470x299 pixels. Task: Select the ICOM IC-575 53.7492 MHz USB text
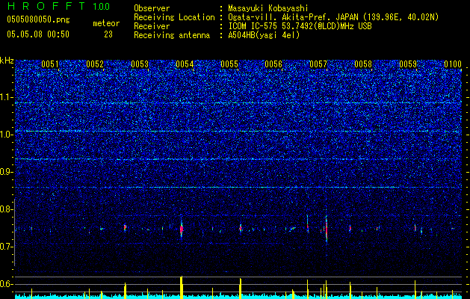click(x=300, y=26)
